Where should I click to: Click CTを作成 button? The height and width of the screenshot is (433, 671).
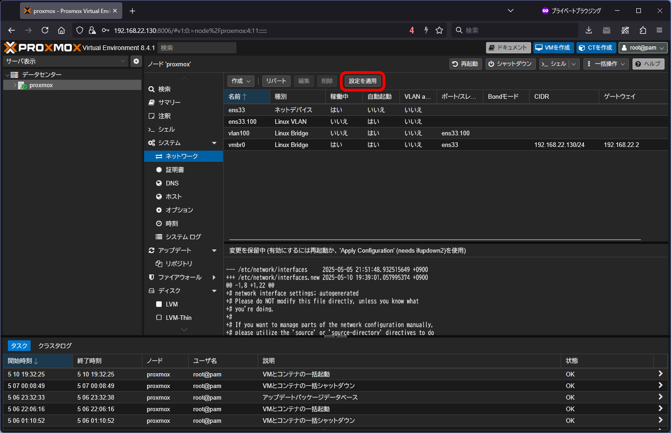(x=596, y=48)
